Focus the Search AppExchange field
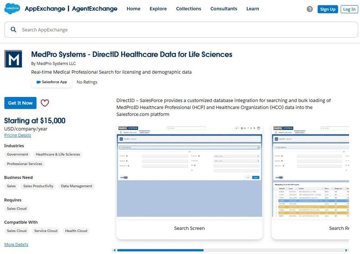The height and width of the screenshot is (254, 360). [181, 30]
